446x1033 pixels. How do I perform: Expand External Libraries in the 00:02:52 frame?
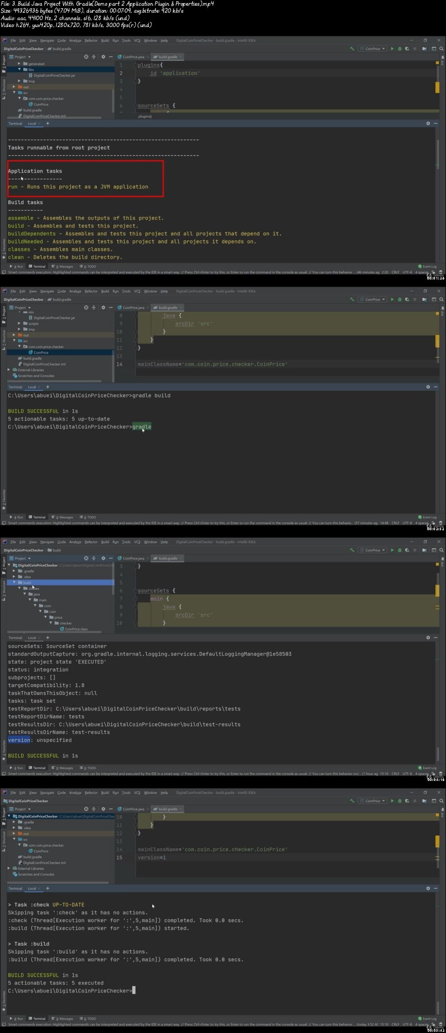pyautogui.click(x=9, y=370)
